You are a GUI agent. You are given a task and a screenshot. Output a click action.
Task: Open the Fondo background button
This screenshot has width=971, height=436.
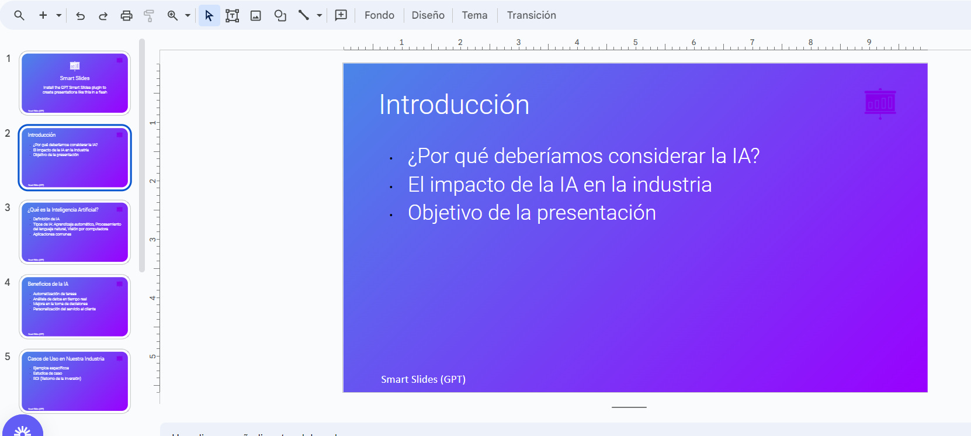[x=379, y=15]
